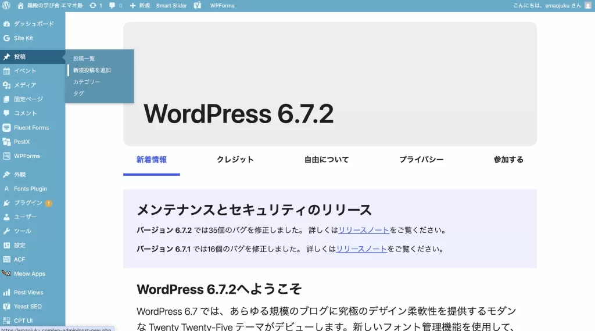Switch to the 新着情報 tab
This screenshot has width=595, height=331.
152,160
